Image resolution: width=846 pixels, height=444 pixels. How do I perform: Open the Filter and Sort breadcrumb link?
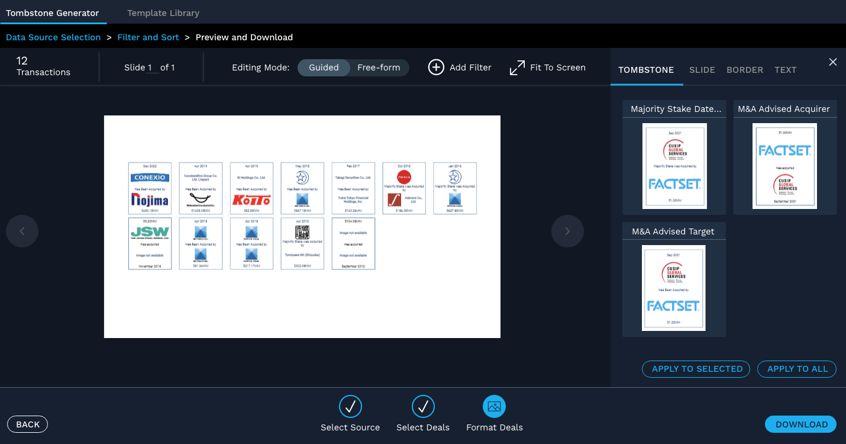148,37
